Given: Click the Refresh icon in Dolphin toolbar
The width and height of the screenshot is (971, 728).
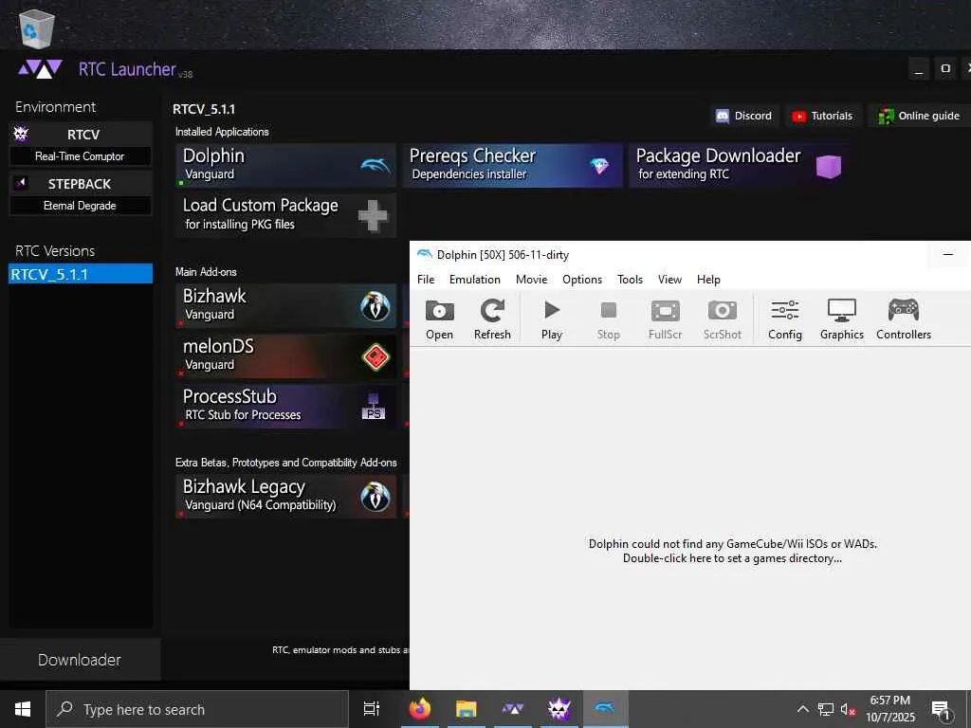Looking at the screenshot, I should click(x=492, y=318).
